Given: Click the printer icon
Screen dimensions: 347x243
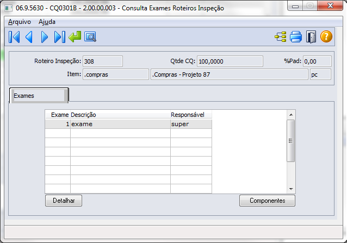Looking at the screenshot, I should click(x=296, y=37).
